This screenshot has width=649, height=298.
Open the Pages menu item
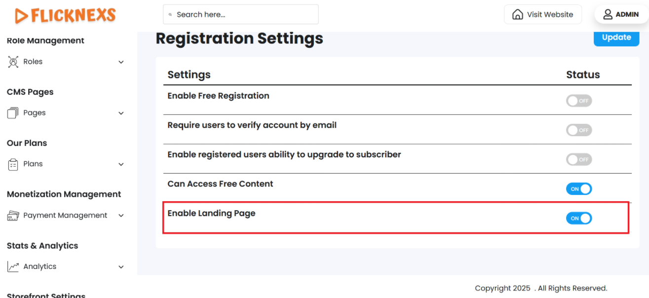pyautogui.click(x=35, y=113)
